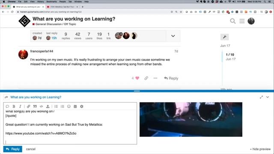The width and height of the screenshot is (274, 154).
Task: Insert bulleted list in composer
Action: (56, 107)
